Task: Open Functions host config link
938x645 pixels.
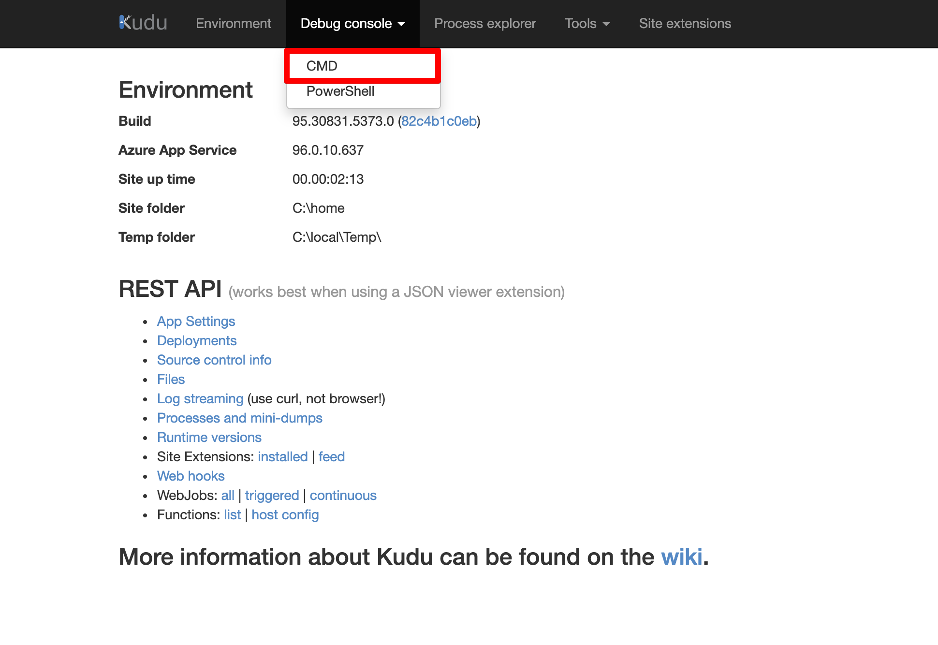Action: coord(285,514)
